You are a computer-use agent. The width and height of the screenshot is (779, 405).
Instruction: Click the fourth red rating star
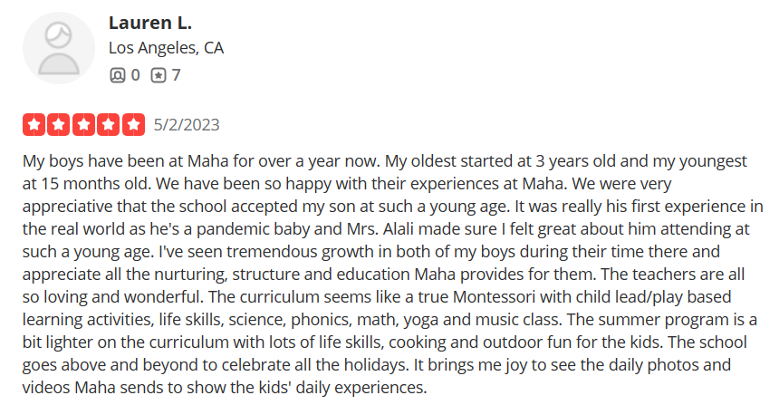pos(109,125)
